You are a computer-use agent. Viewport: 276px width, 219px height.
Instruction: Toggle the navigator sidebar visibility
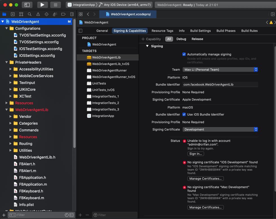click(x=27, y=5)
